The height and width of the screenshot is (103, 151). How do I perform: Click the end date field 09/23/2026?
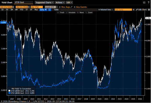click(x=22, y=7)
